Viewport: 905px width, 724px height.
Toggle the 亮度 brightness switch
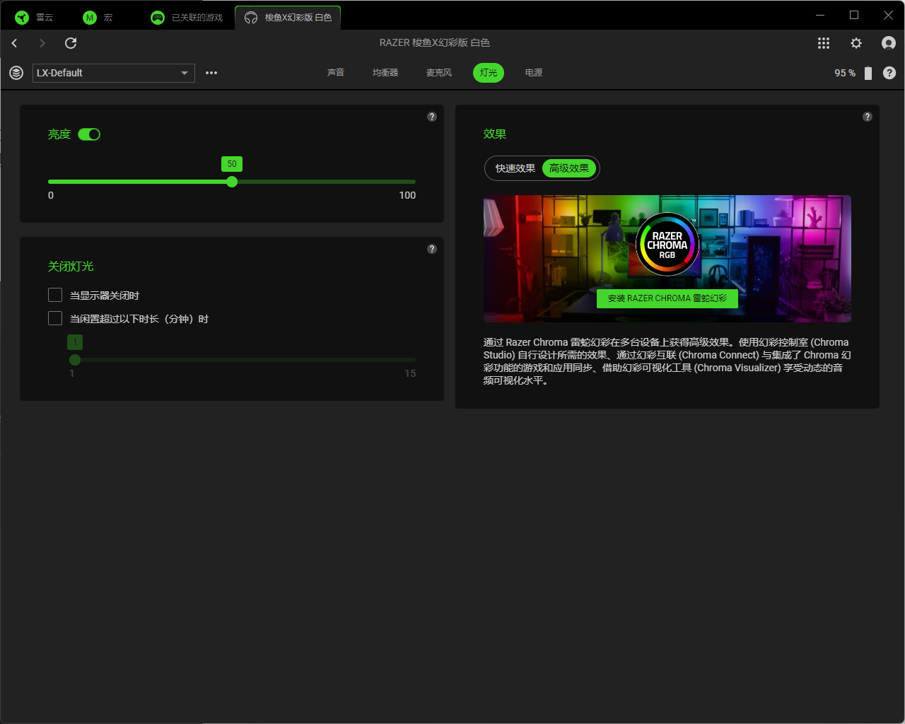click(x=89, y=134)
